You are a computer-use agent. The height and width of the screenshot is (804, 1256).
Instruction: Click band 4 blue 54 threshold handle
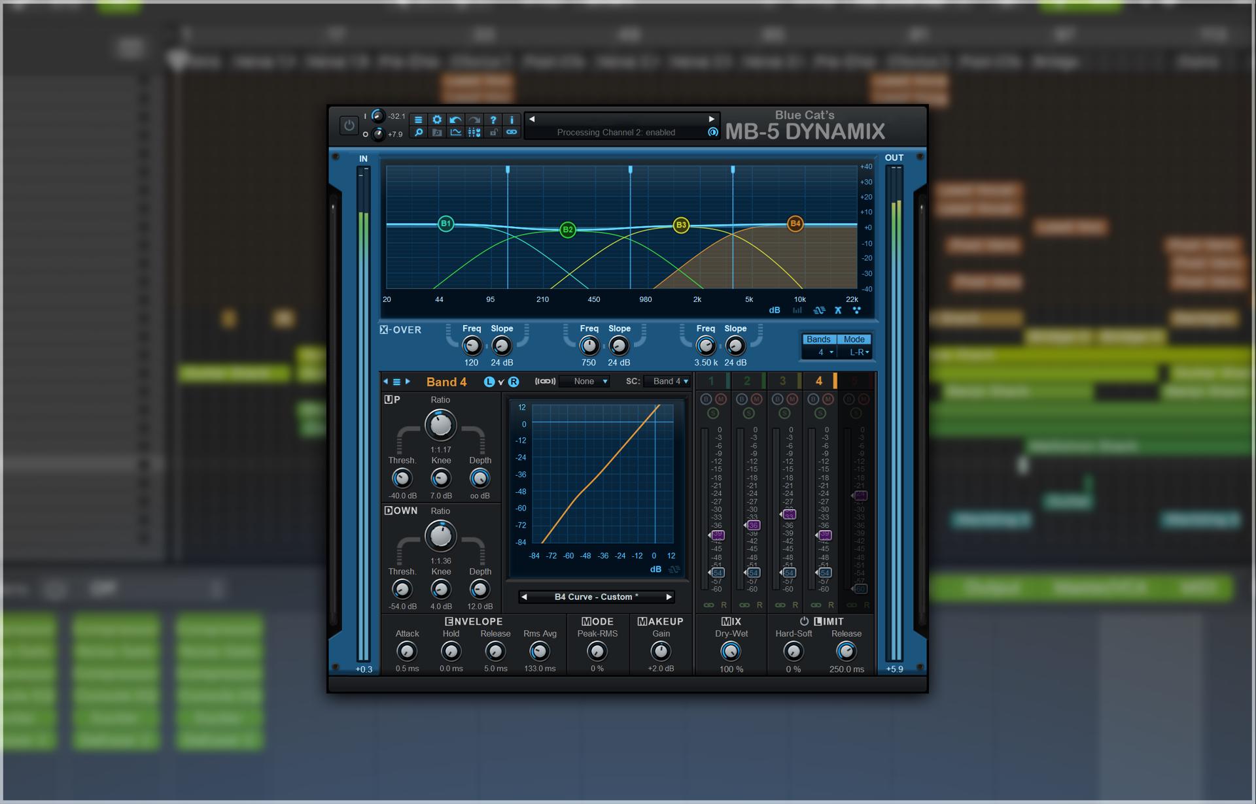point(824,573)
